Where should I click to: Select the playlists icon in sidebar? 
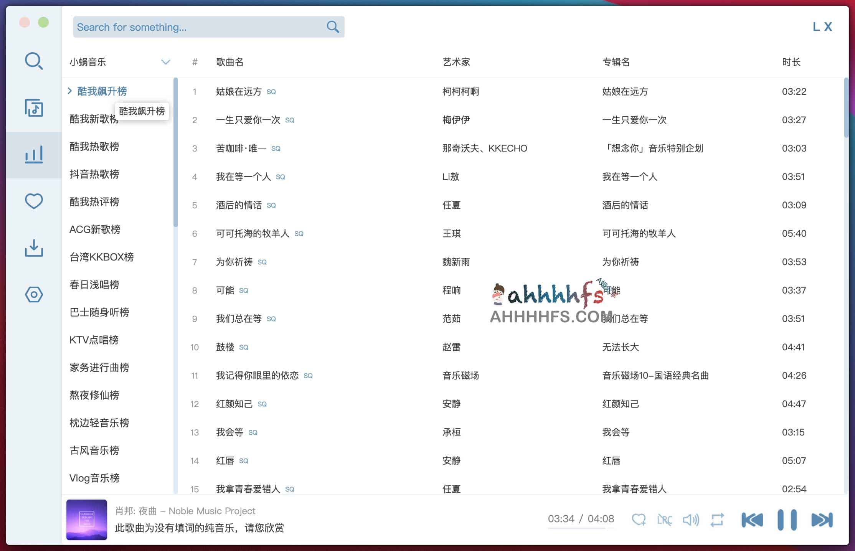point(34,108)
